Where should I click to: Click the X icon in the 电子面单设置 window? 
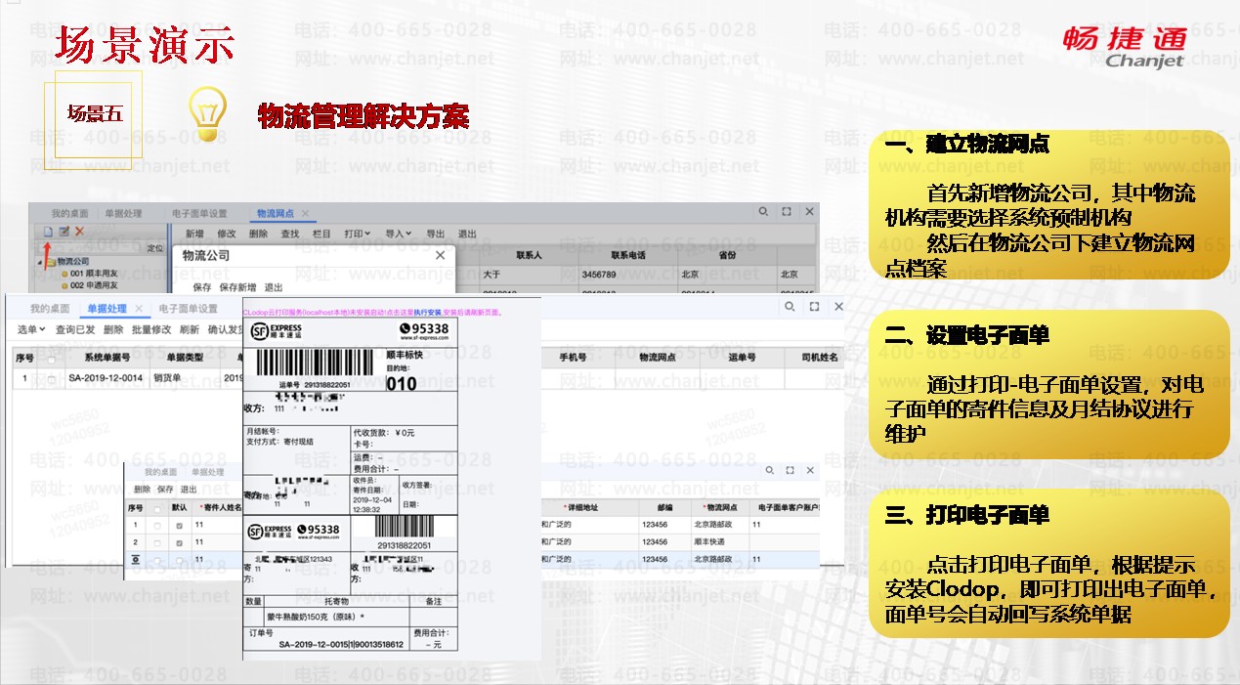coord(808,471)
